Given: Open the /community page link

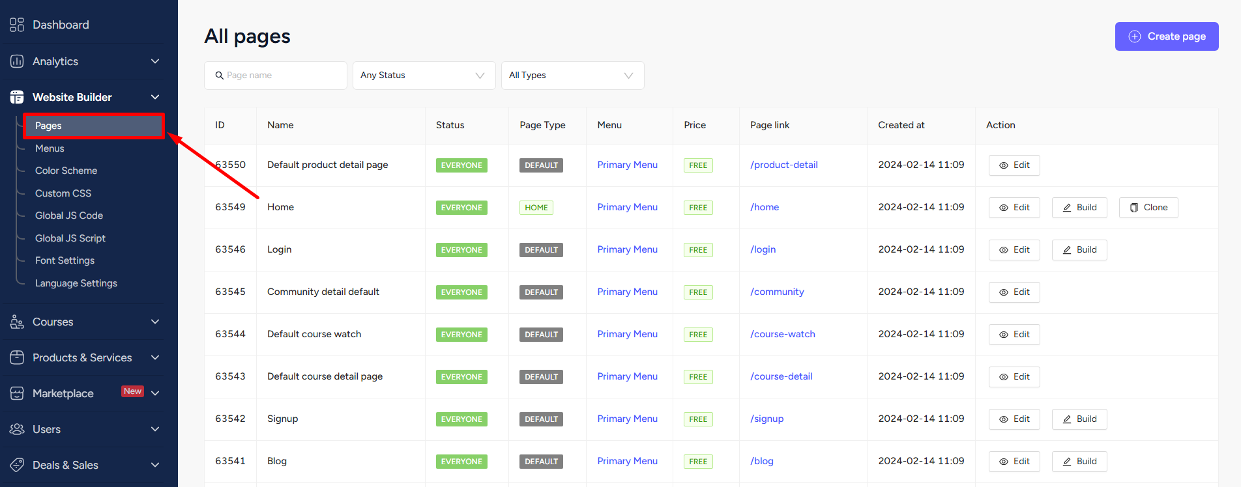Looking at the screenshot, I should [x=777, y=292].
